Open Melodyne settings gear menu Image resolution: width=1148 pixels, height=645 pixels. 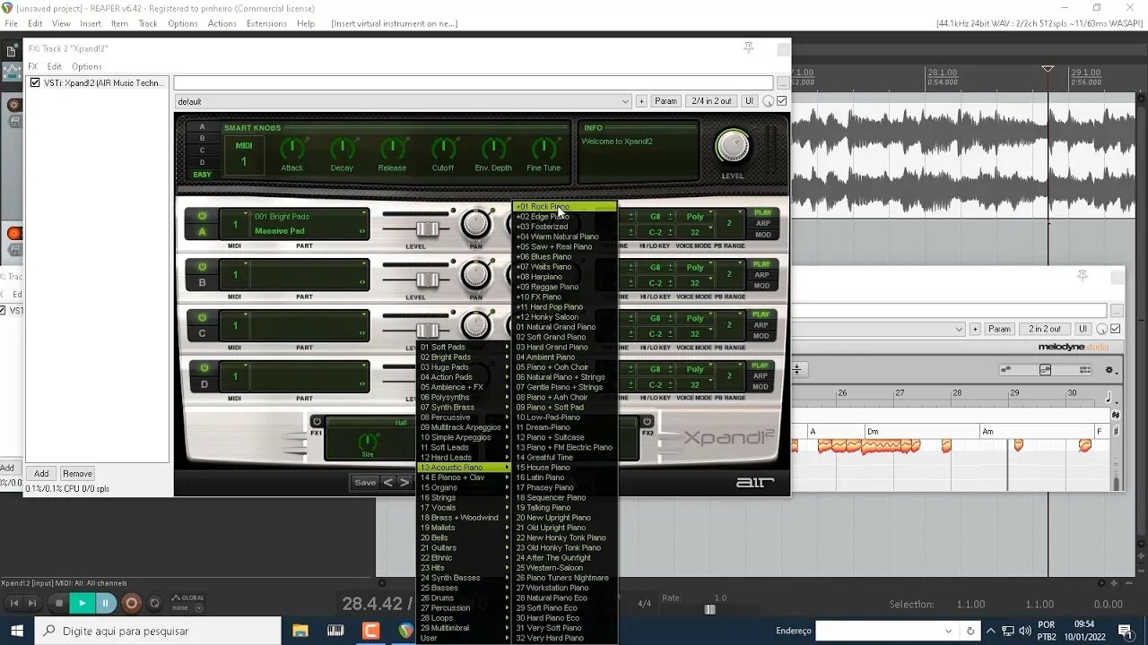coord(1109,370)
